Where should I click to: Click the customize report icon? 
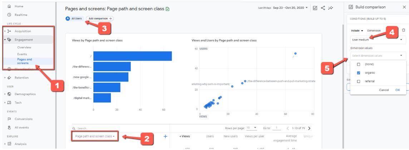click(x=315, y=8)
